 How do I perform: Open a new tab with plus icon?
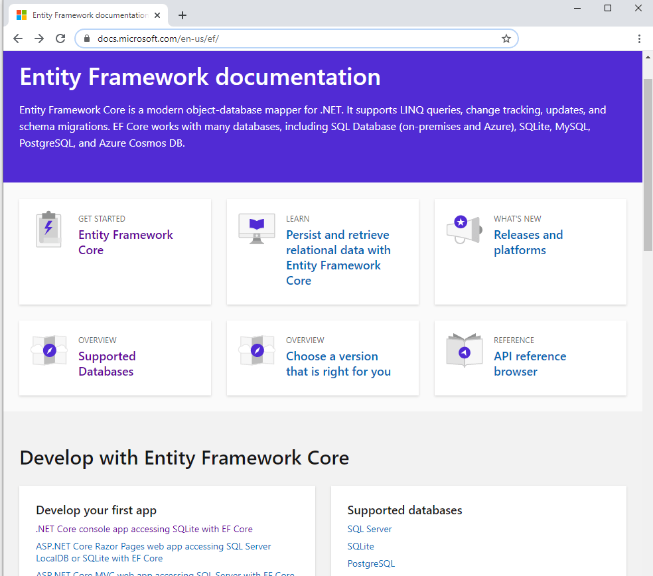coord(182,15)
